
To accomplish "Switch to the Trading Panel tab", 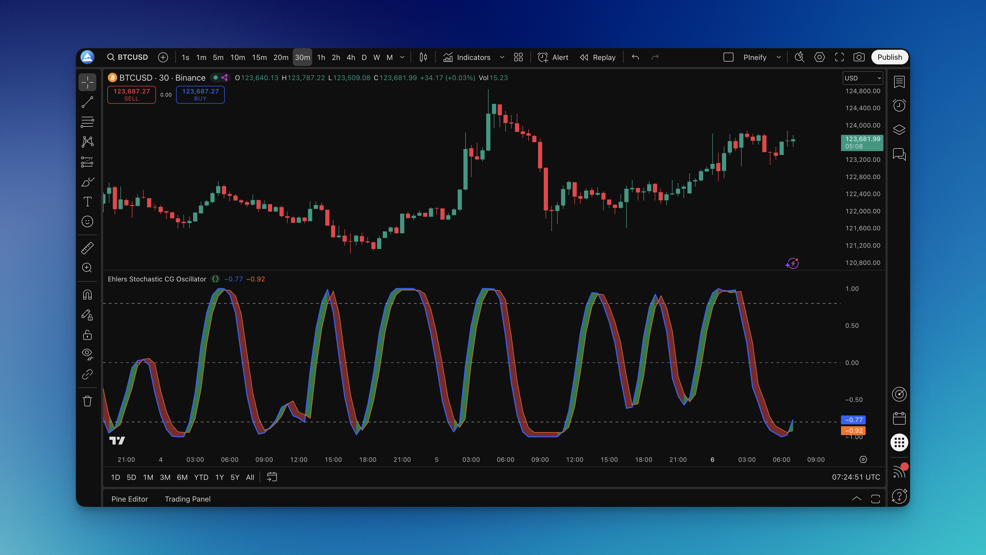I will pos(188,499).
